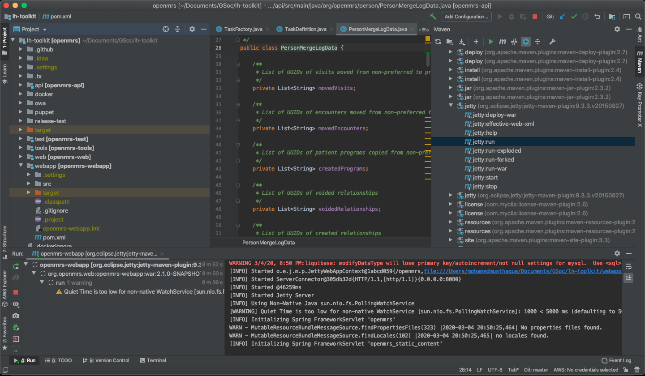Image resolution: width=645 pixels, height=376 pixels.
Task: Open the Terminal tool window tab
Action: click(153, 360)
